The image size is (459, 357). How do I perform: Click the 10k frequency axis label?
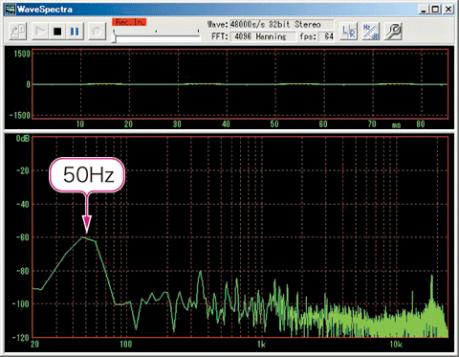[396, 345]
